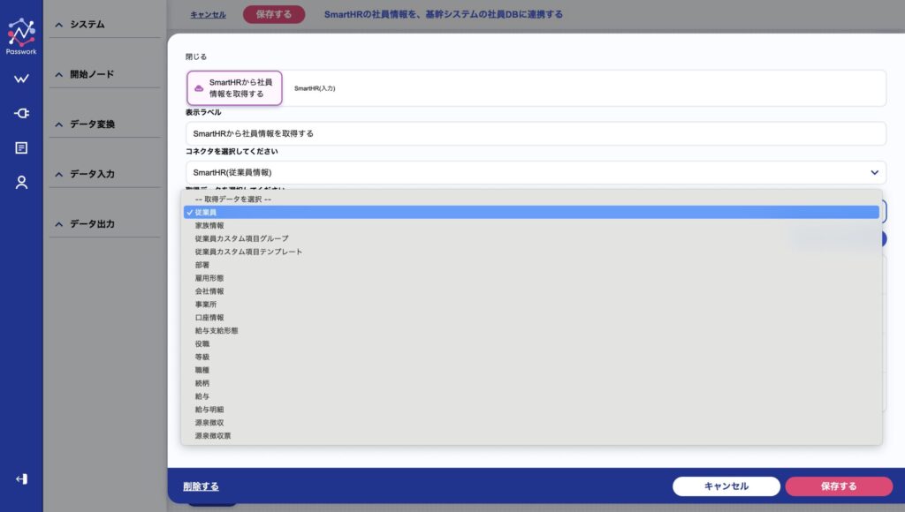Choose the 給与 option

click(x=531, y=396)
